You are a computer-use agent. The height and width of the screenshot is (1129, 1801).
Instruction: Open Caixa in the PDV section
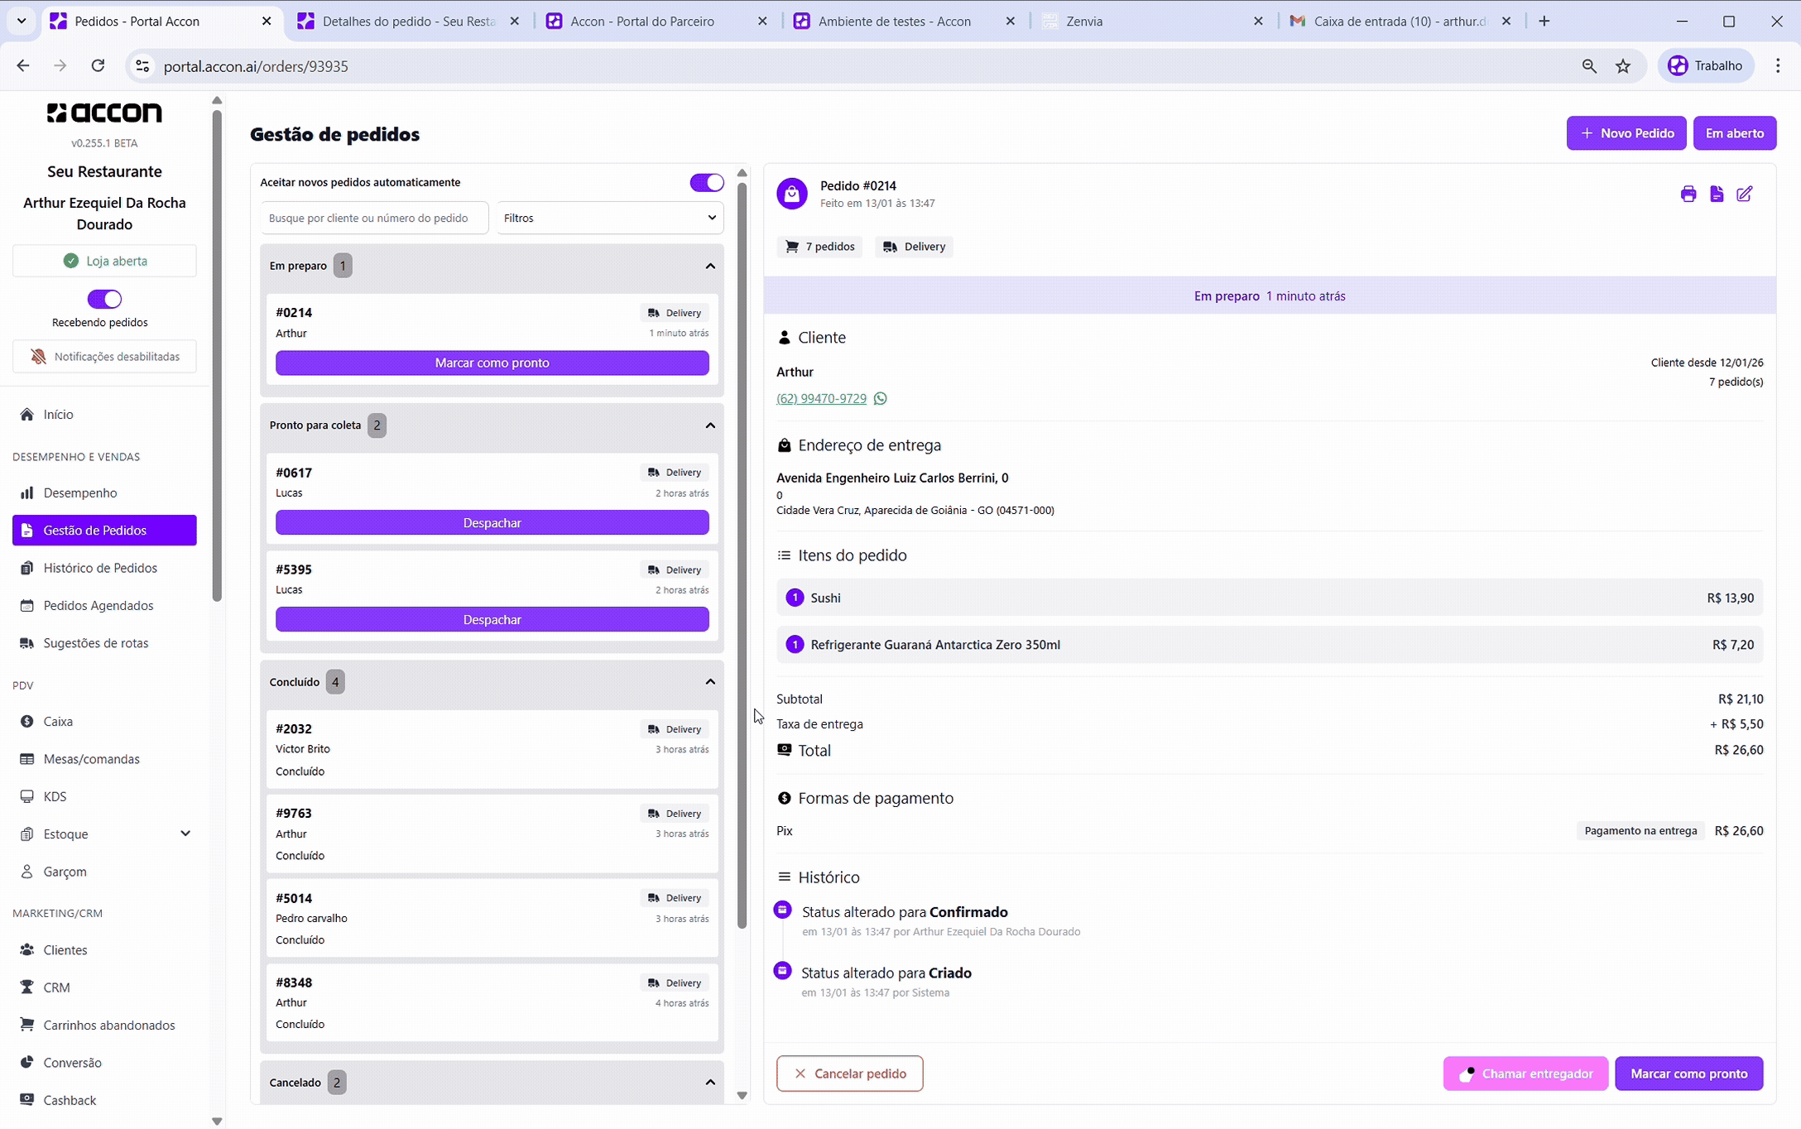coord(58,721)
